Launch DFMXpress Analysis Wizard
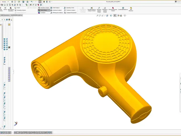Screen dimensions: 181x136 [105, 10]
